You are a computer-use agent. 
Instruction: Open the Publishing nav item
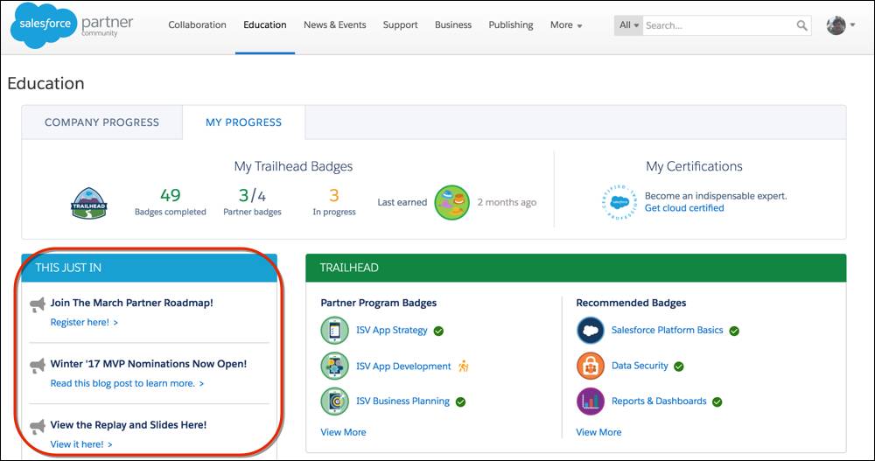pyautogui.click(x=511, y=25)
